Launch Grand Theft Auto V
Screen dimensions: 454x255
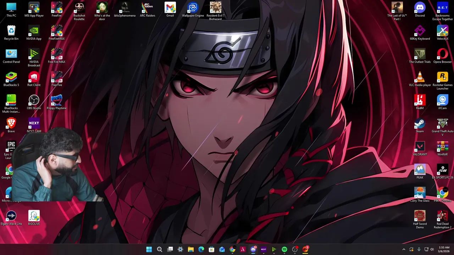click(x=443, y=127)
